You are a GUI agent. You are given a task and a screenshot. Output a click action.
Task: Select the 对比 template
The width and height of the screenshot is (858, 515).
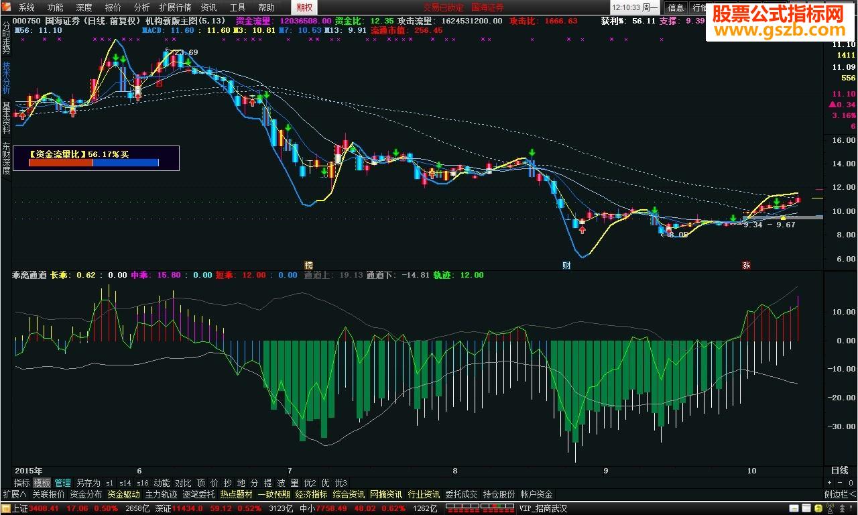(183, 483)
